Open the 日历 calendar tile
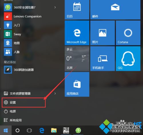The height and width of the screenshot is (135, 143). tap(77, 9)
